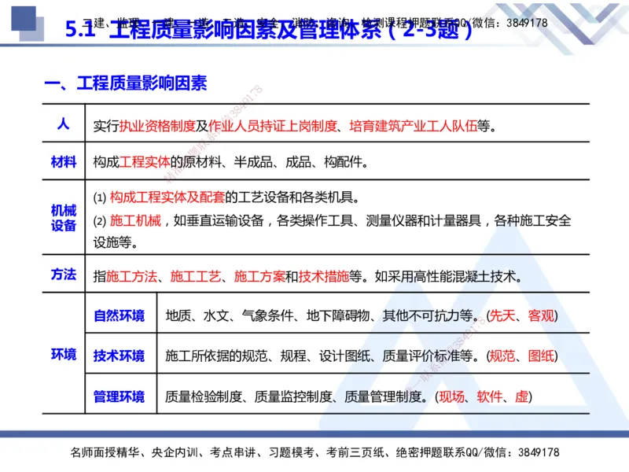Click the 材料 row header cell
This screenshot has height=472, width=629.
pos(61,163)
